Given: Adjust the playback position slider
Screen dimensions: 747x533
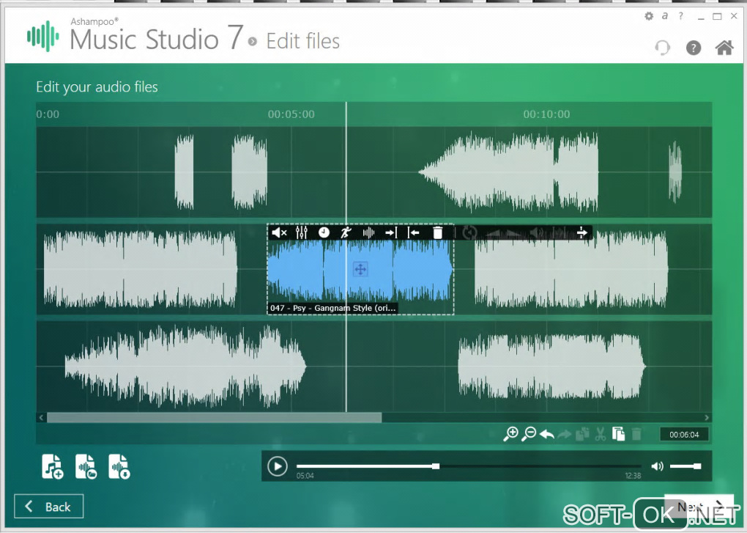Looking at the screenshot, I should pos(469,466).
